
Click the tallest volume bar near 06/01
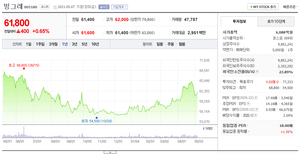coord(24,132)
